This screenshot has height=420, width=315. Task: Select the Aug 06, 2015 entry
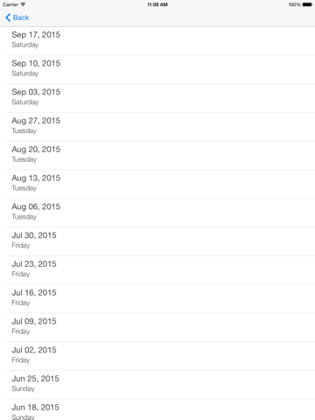(x=157, y=213)
